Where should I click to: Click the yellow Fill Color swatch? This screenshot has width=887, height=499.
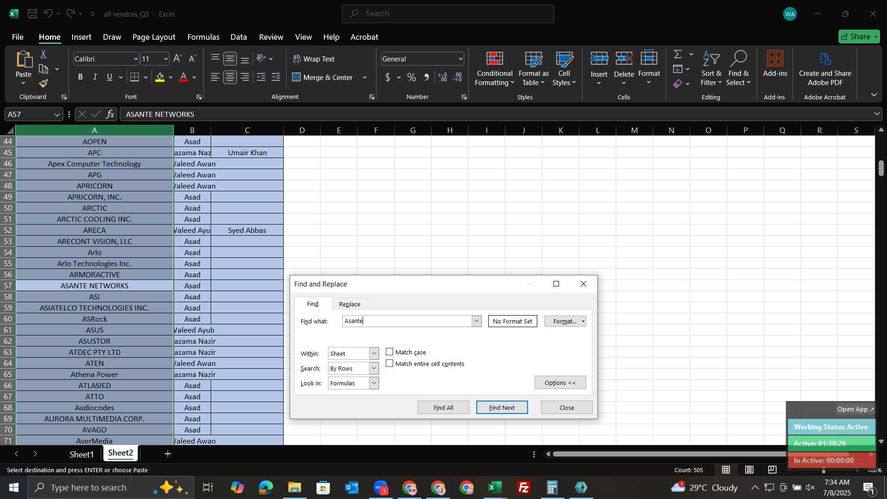(160, 77)
